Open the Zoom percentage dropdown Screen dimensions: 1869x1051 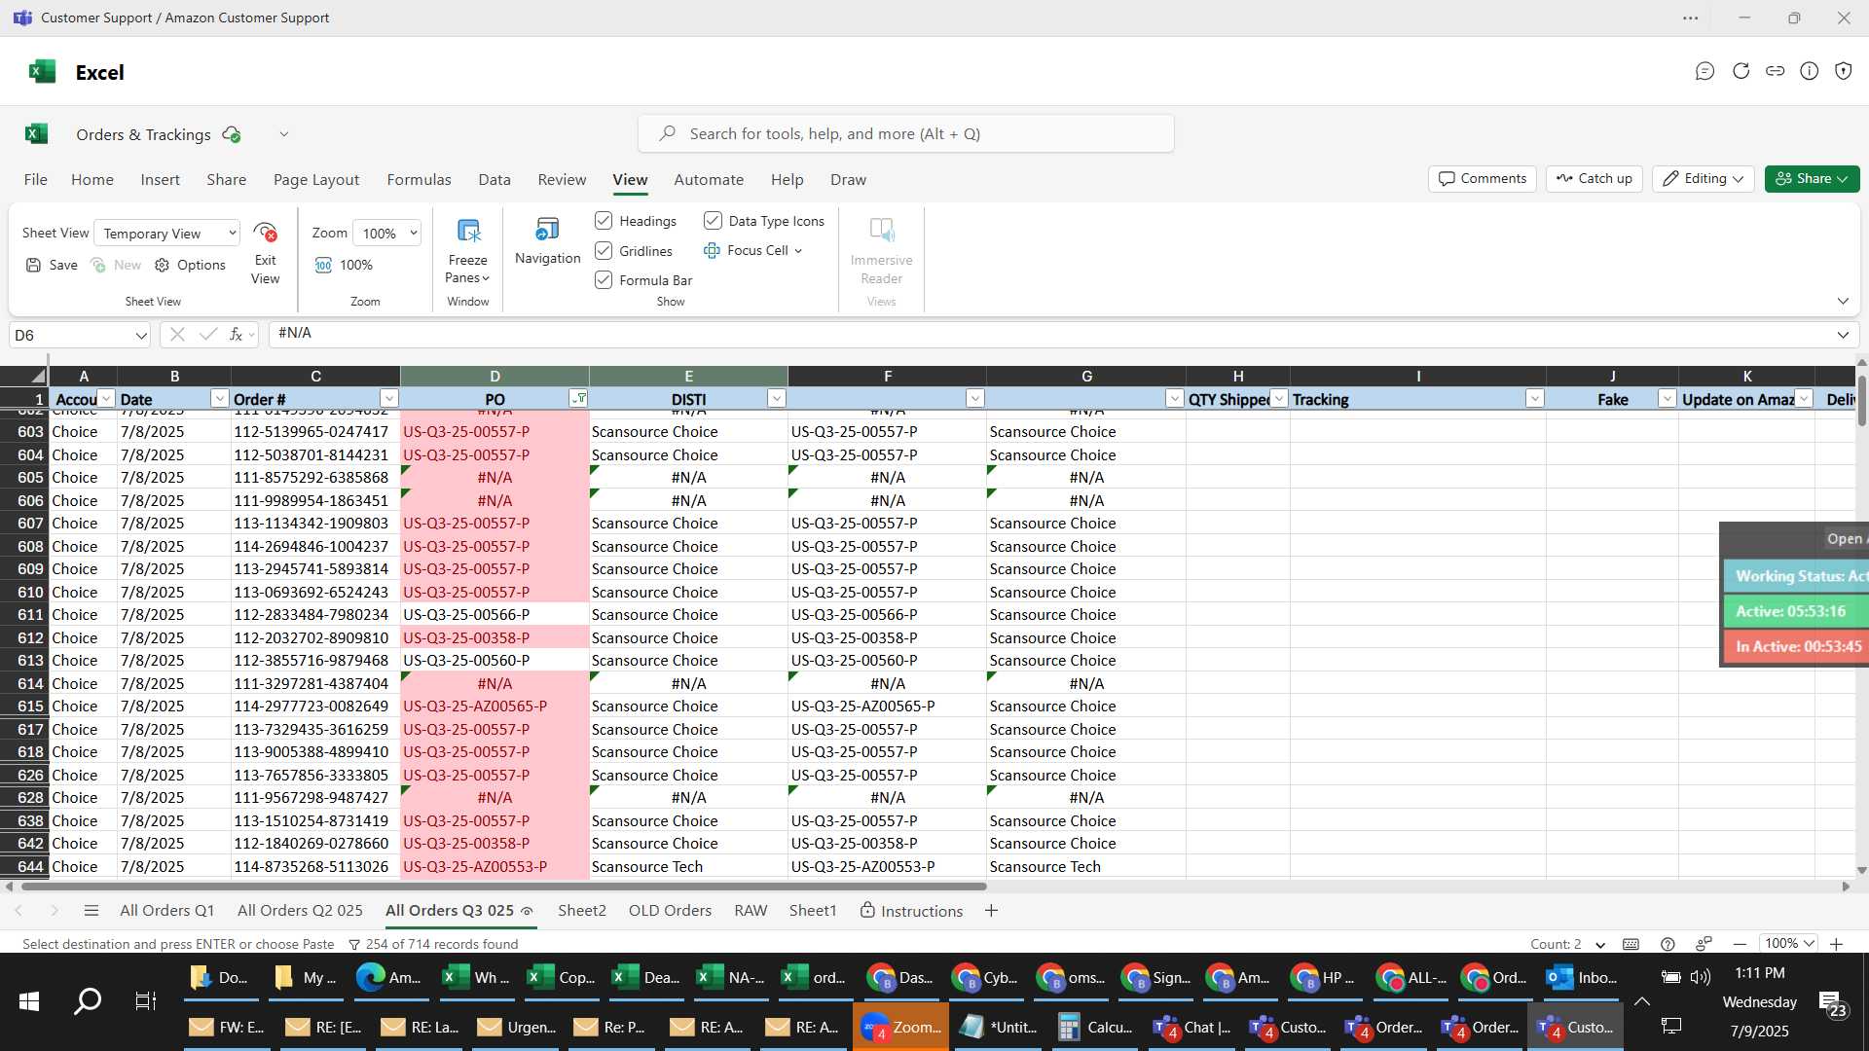(x=387, y=234)
